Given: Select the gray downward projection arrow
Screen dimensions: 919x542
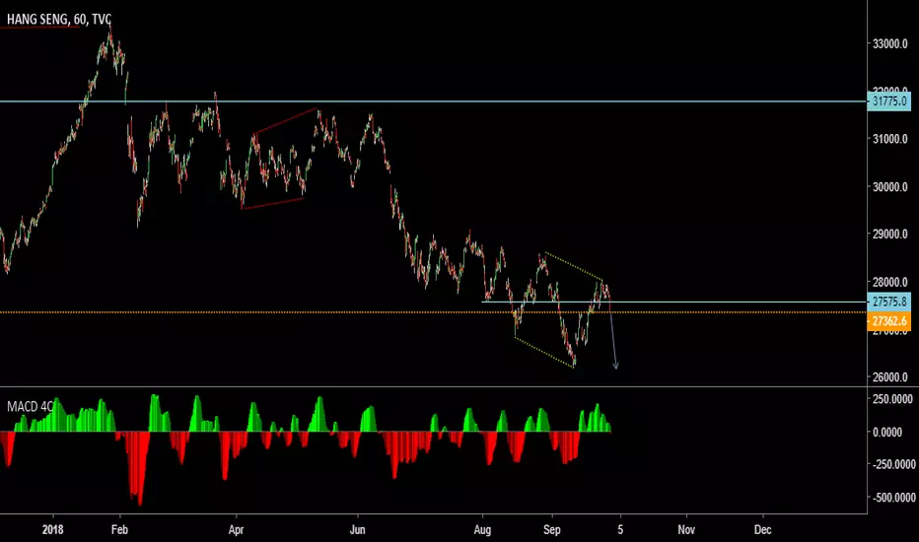Looking at the screenshot, I should click(613, 337).
